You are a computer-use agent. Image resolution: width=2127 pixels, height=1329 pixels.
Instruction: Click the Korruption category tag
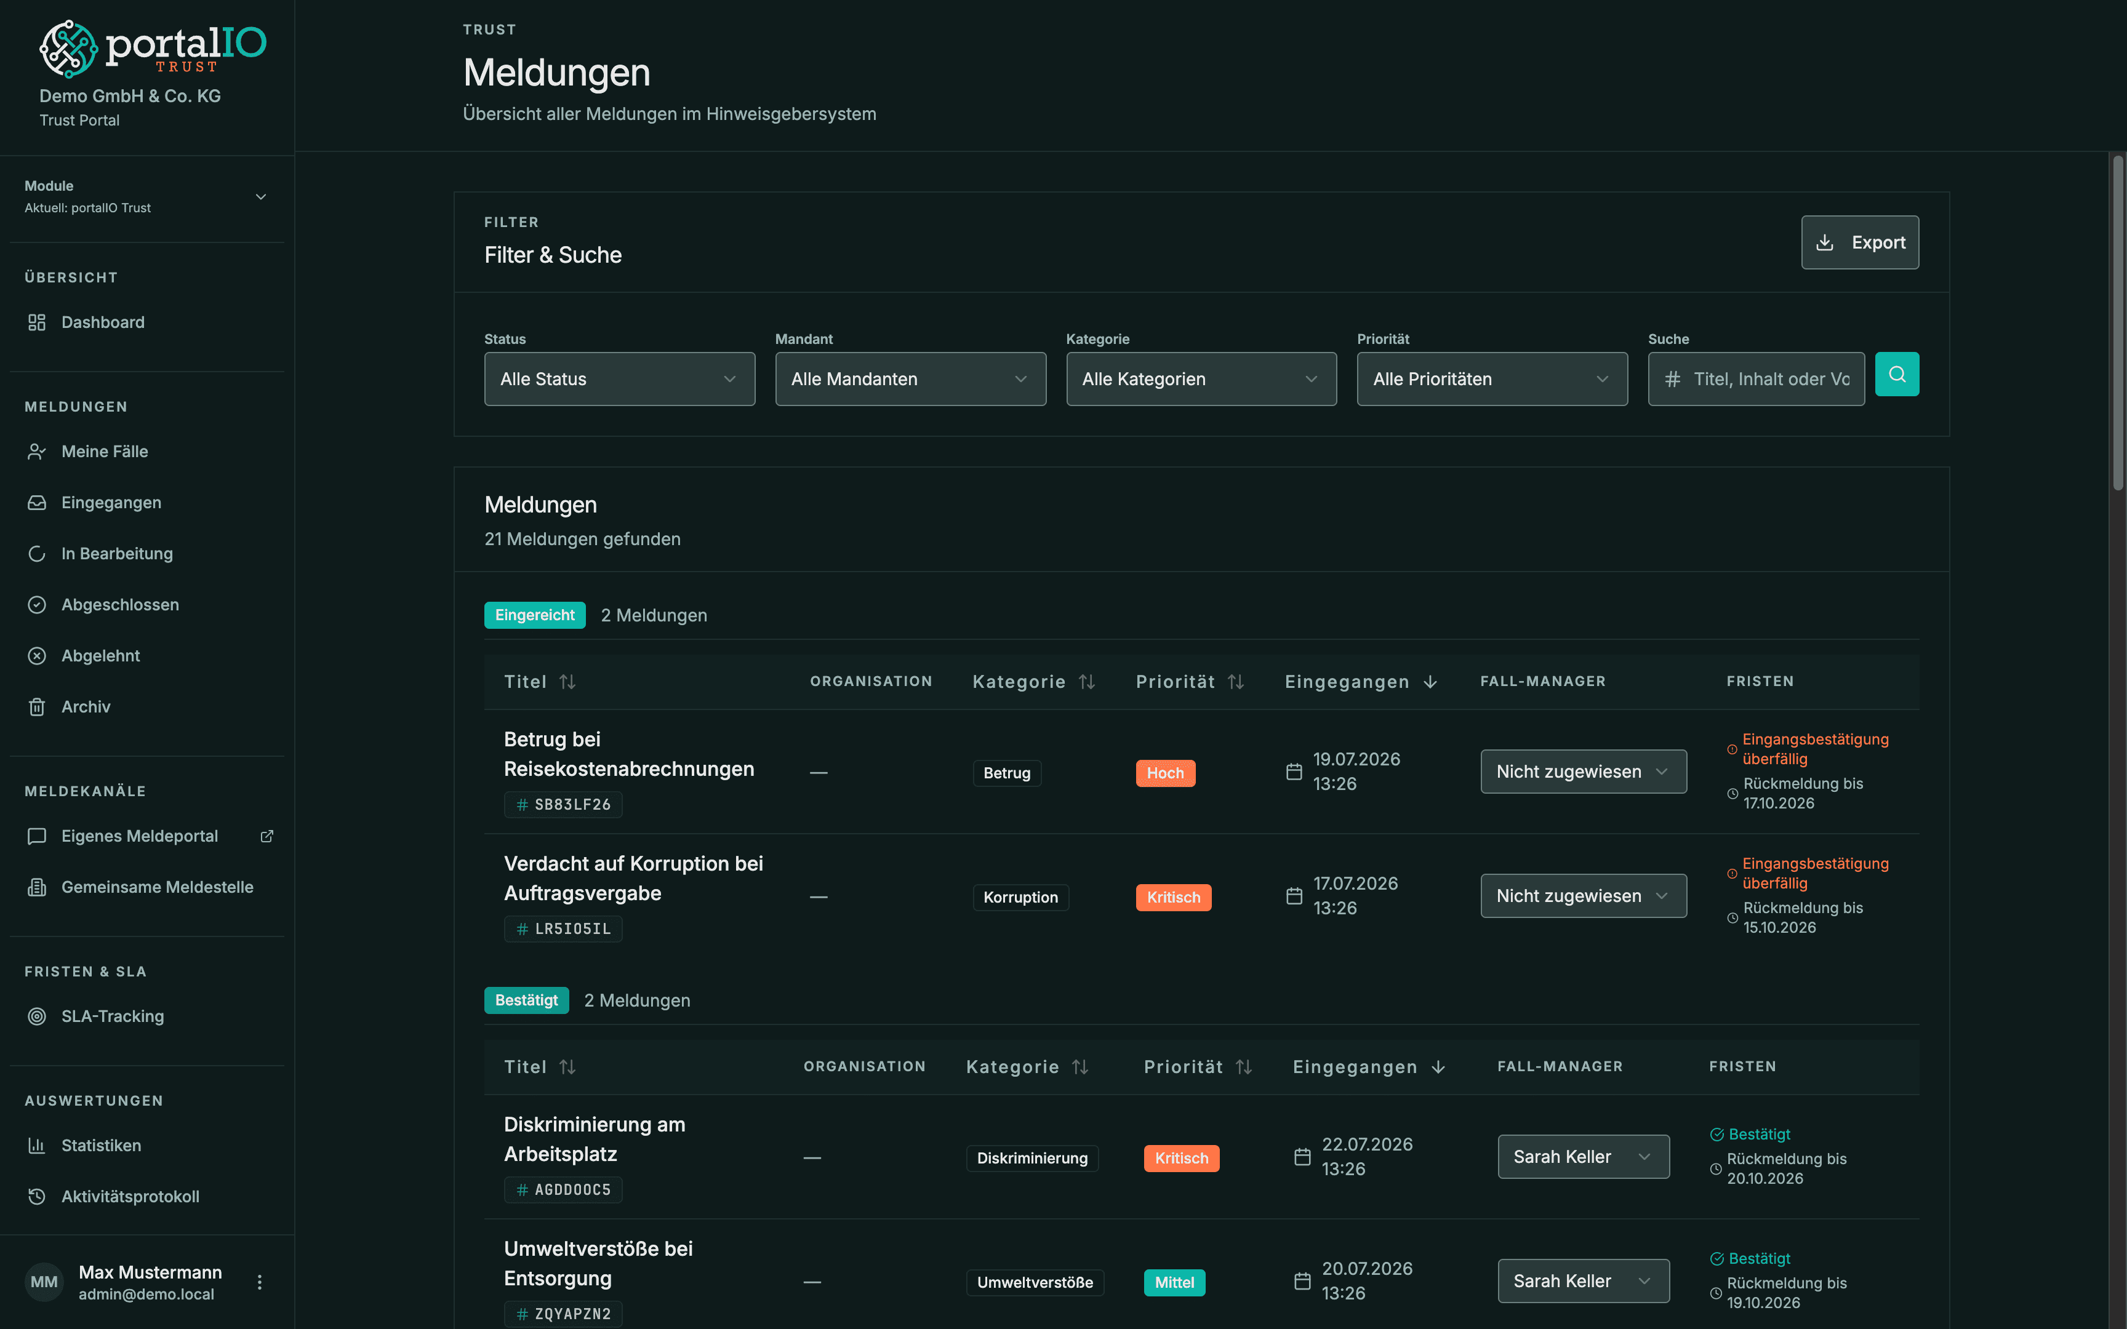pos(1020,898)
